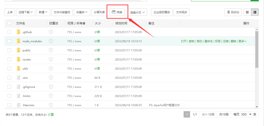Toggle tamper-proof shield for .github
This screenshot has width=264, height=126.
[x=51, y=32]
